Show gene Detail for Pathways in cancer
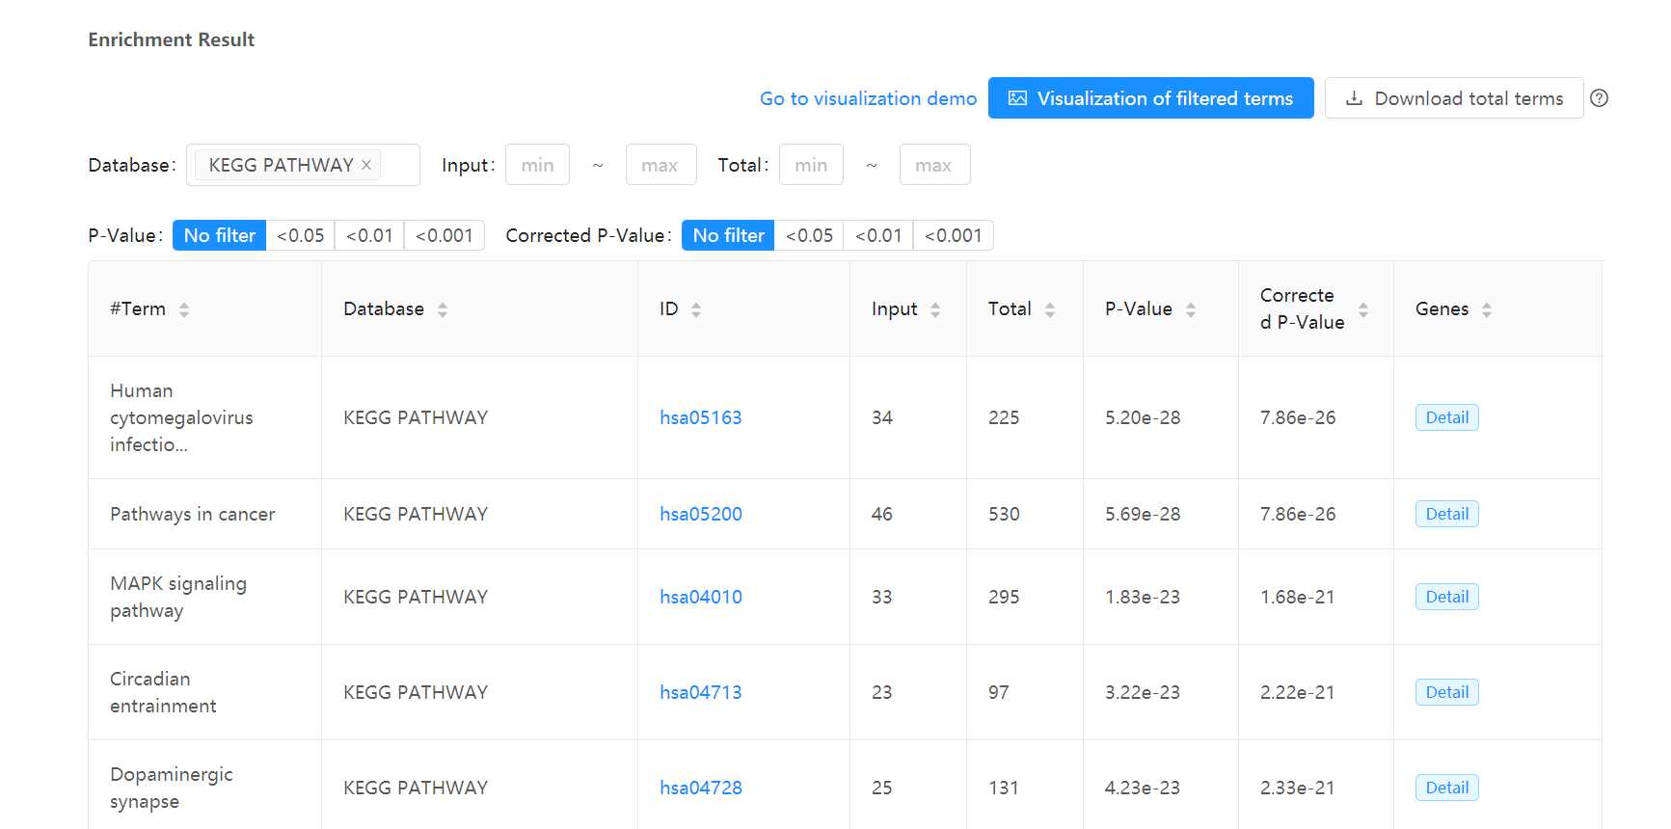1671x829 pixels. tap(1446, 514)
